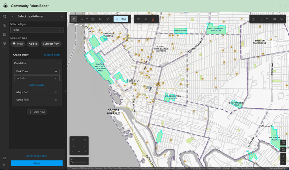Click the Community Points Editor app logo
Viewport: 289px width, 170px height.
click(x=6, y=6)
